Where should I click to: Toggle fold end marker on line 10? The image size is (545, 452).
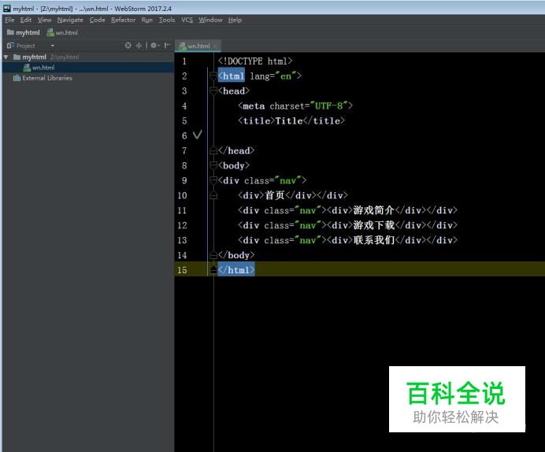(213, 195)
